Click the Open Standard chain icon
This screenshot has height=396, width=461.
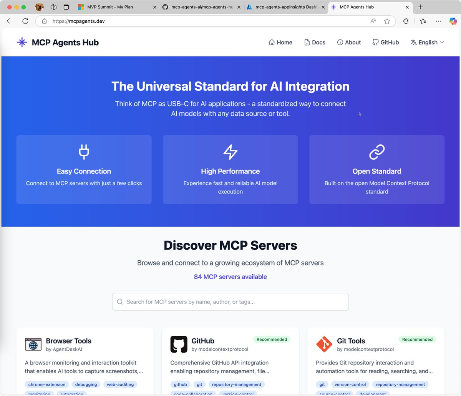pyautogui.click(x=377, y=152)
